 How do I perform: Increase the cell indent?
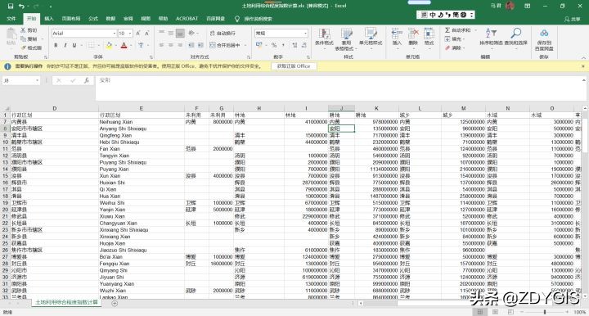click(x=200, y=45)
